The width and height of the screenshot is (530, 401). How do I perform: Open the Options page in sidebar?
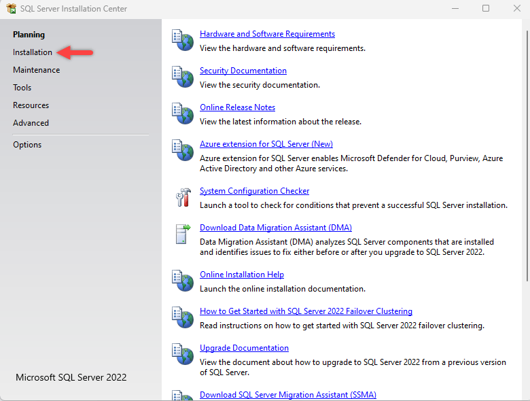[x=27, y=145]
